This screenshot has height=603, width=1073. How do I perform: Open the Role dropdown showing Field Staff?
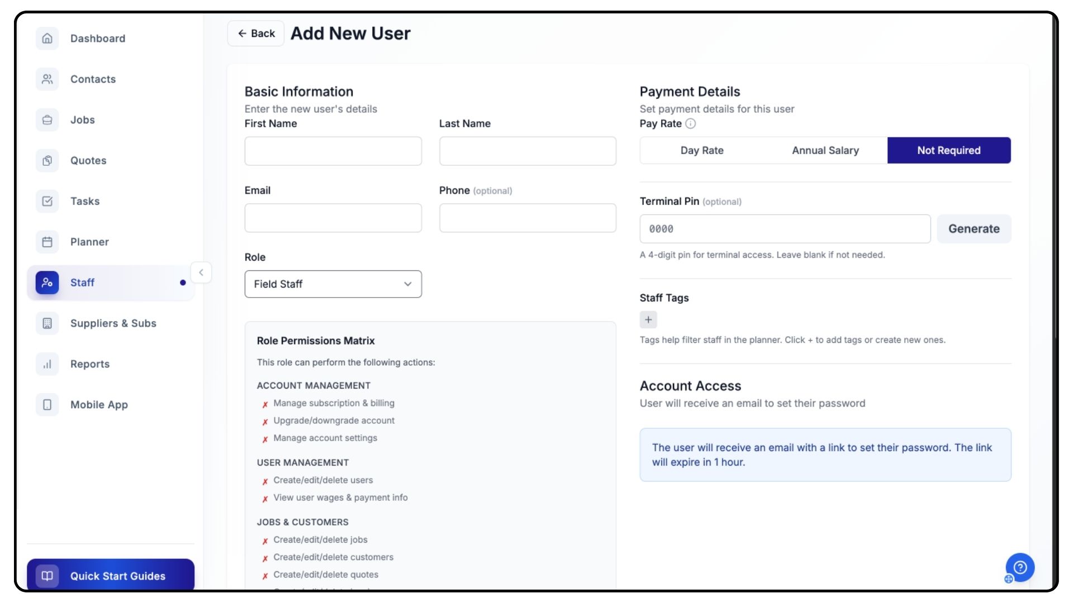[x=333, y=284]
